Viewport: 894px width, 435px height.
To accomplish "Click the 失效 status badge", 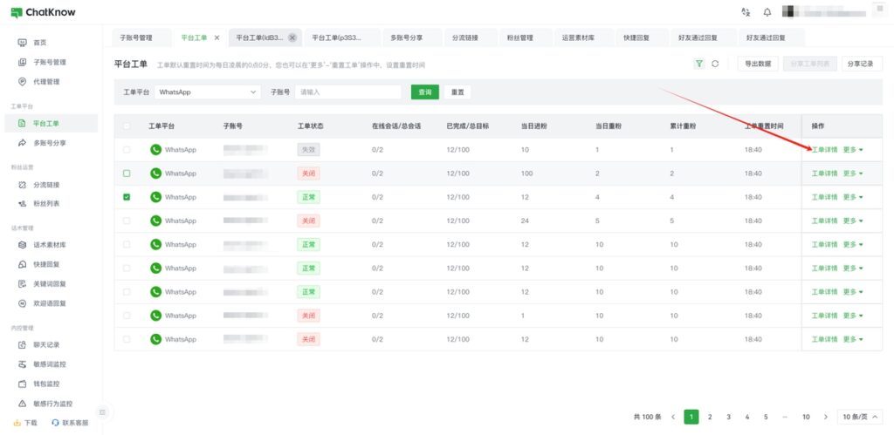I will click(x=308, y=150).
